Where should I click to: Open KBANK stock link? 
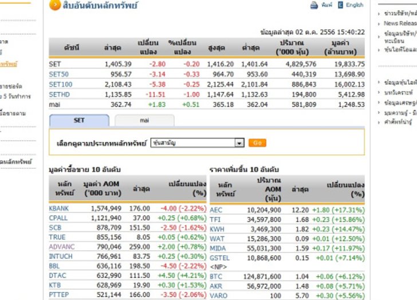[59, 208]
